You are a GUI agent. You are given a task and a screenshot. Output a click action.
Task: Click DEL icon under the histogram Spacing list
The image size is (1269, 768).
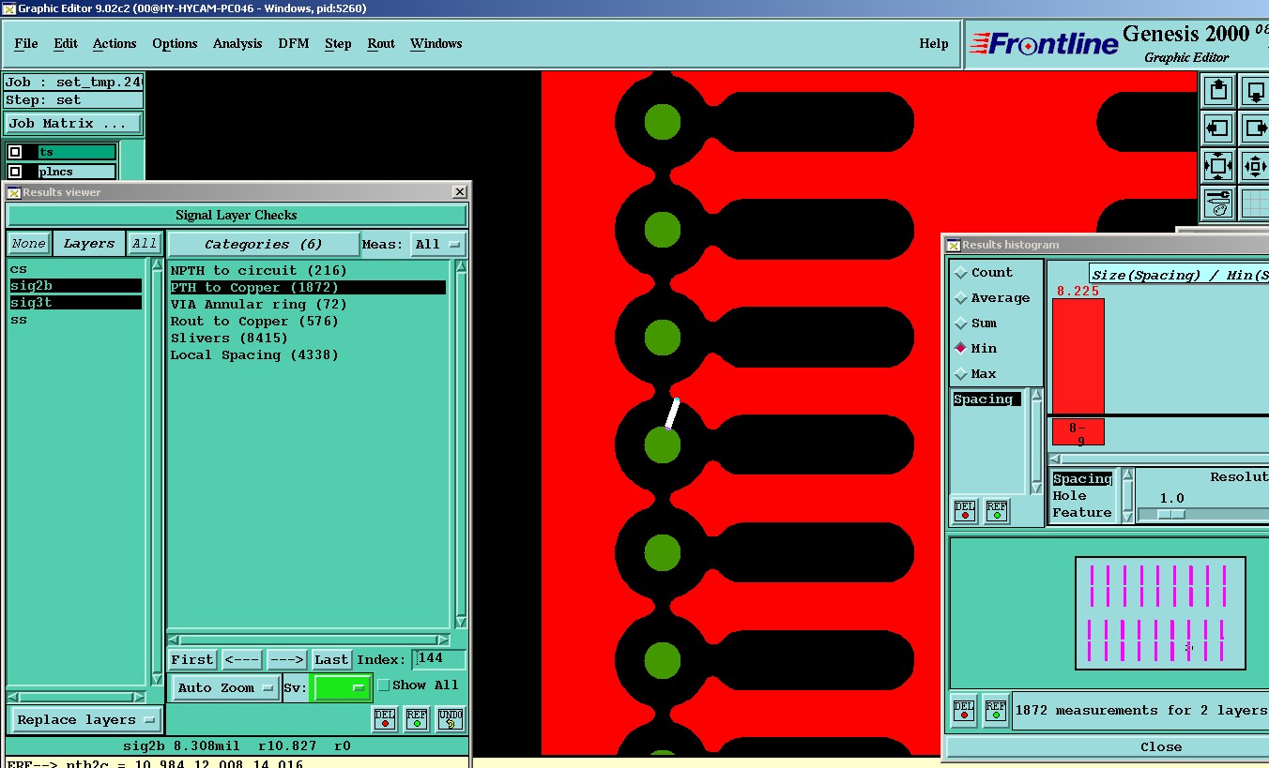[965, 511]
